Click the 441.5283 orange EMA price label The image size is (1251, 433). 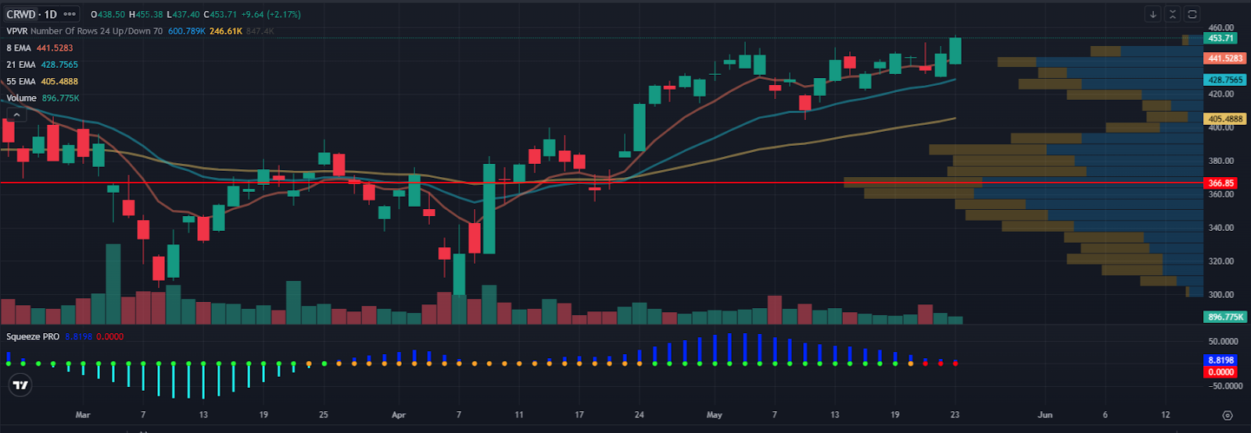coord(1224,59)
